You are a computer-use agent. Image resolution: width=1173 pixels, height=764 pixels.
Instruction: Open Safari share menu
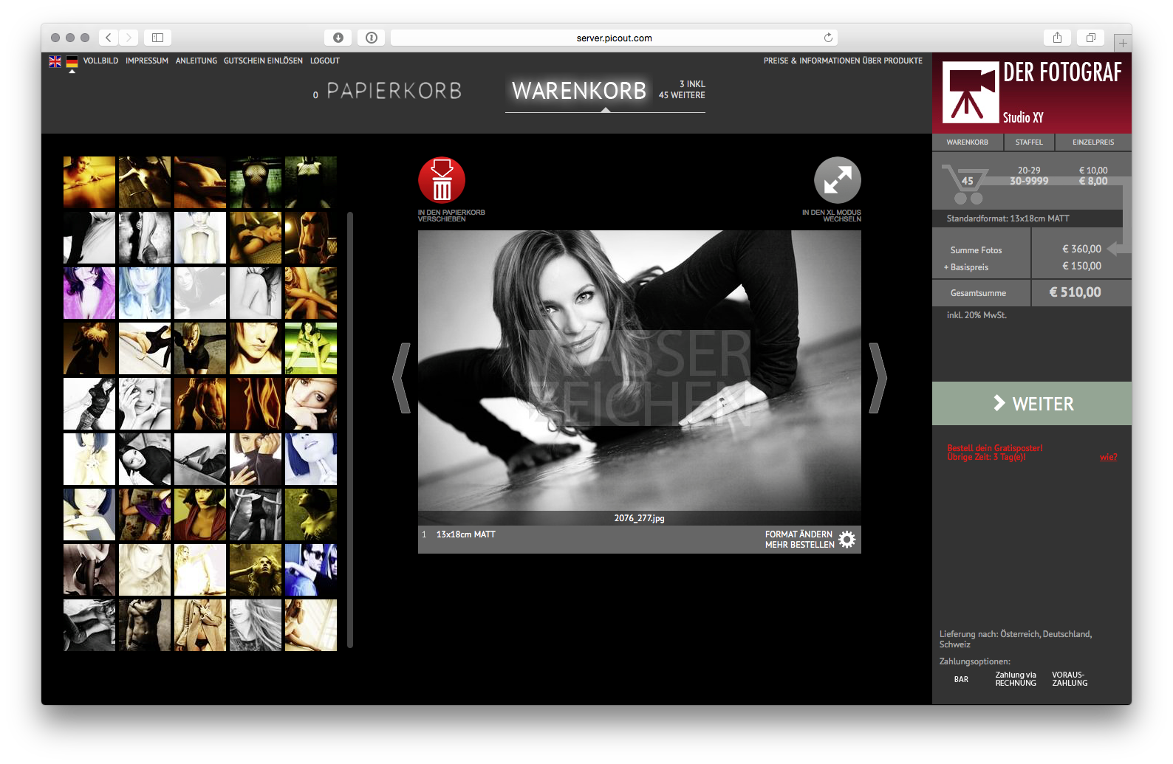coord(1057,38)
